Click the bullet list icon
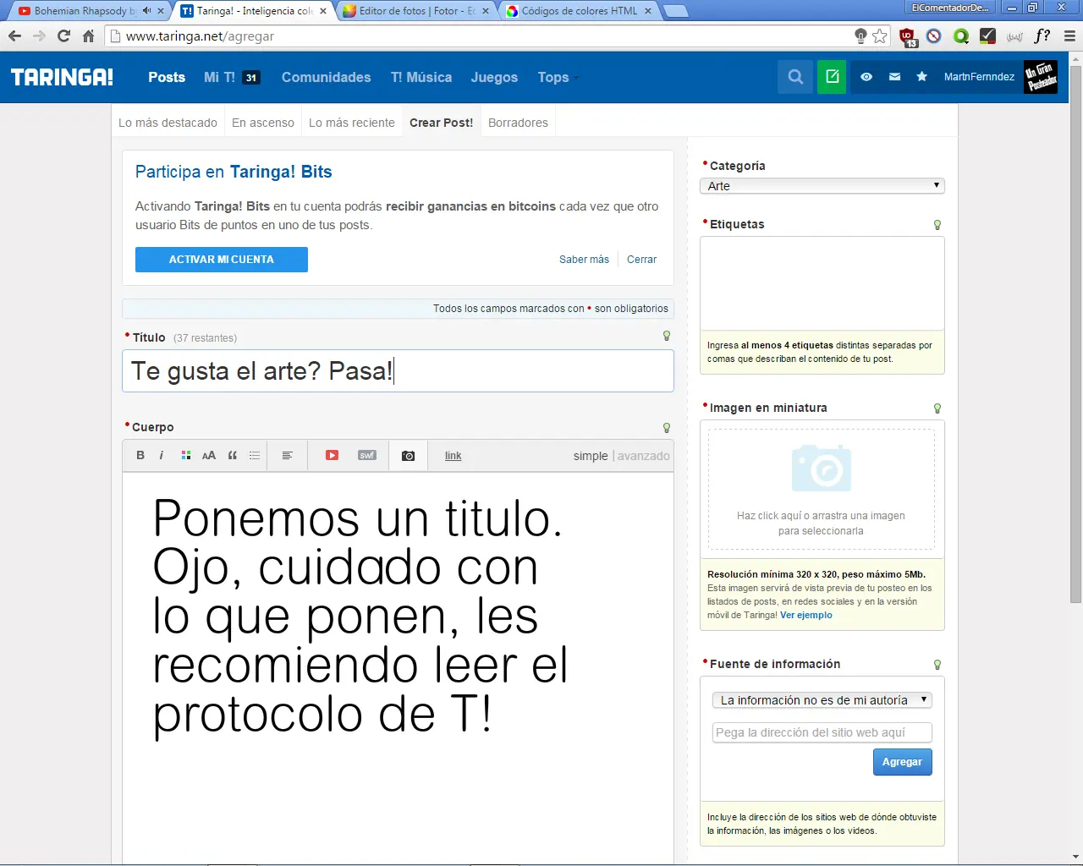 (255, 455)
